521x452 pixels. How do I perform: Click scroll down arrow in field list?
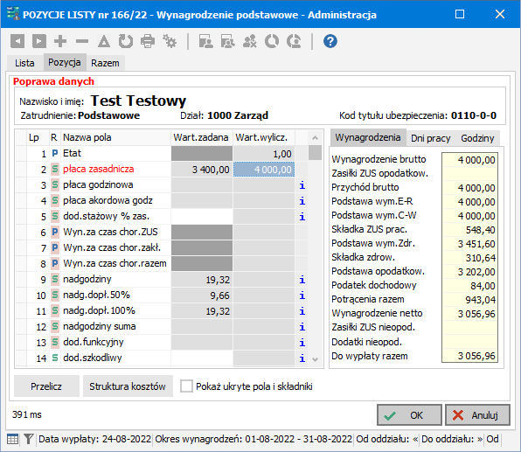point(316,359)
